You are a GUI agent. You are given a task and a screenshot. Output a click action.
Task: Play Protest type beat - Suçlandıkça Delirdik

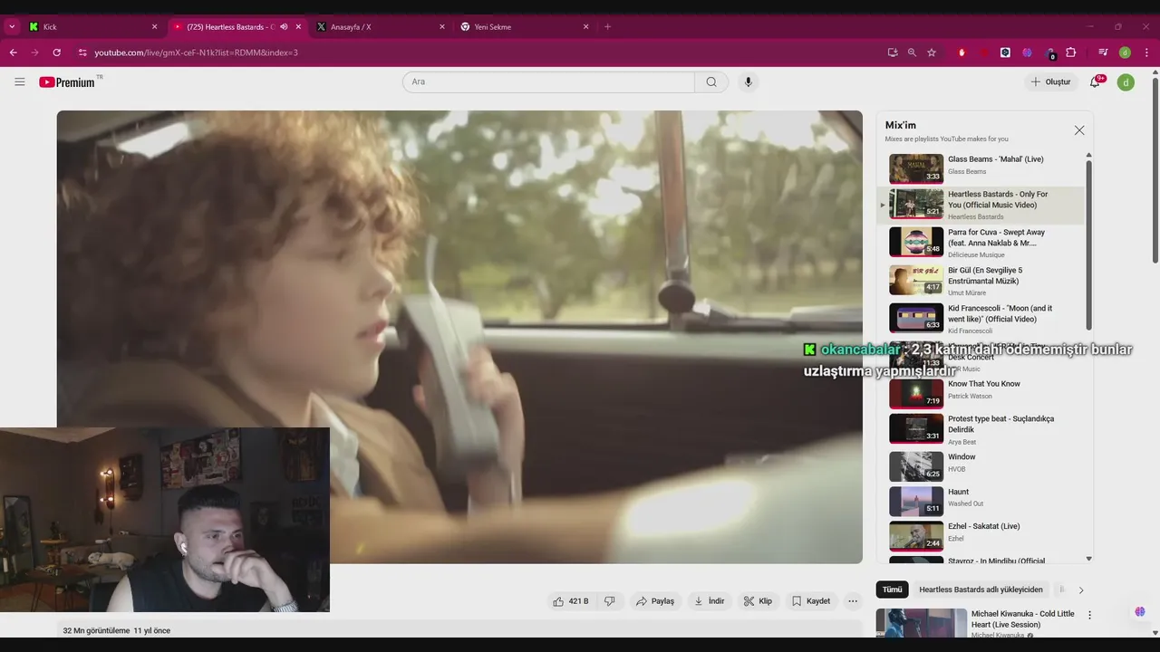pos(979,429)
